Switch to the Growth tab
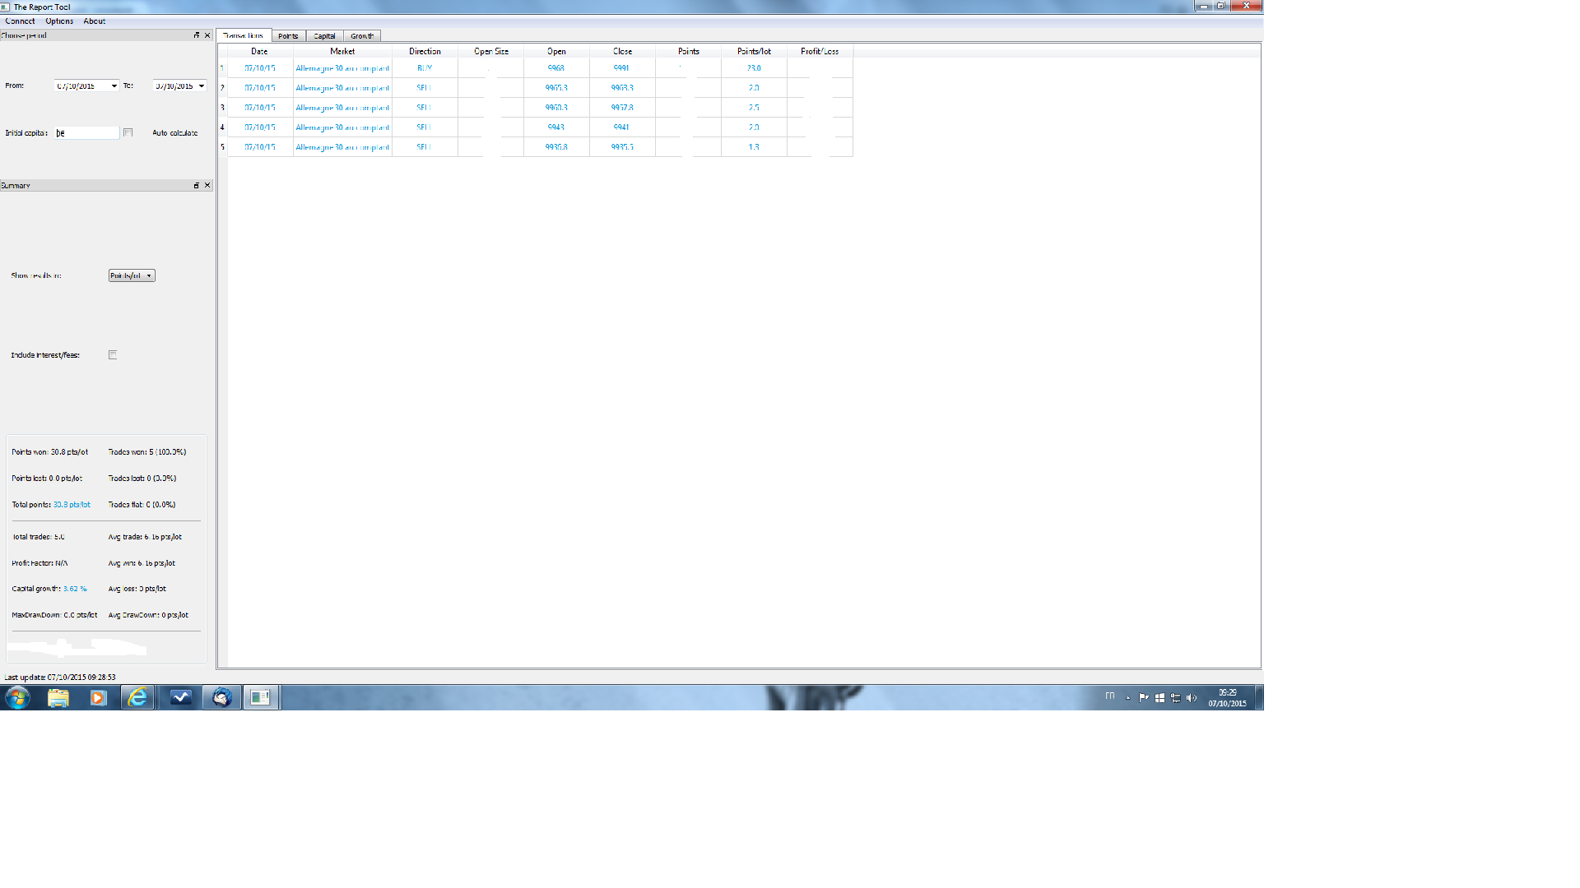This screenshot has width=1580, height=888. tap(362, 36)
